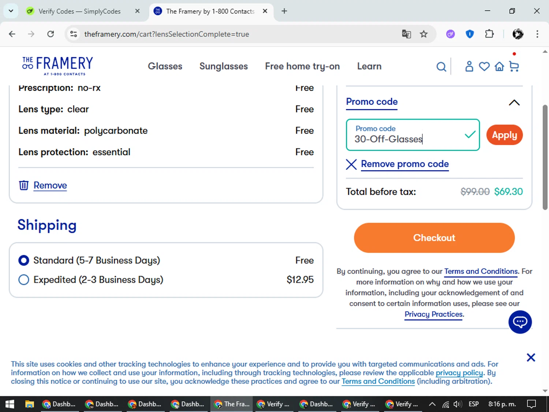Open the extensions puzzle icon

pos(489,34)
